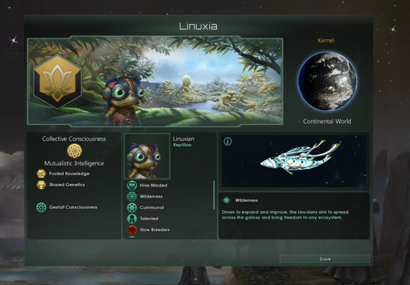Screen dimensions: 410x285
Task: Click the Wilderness icon in description panel
Action: pyautogui.click(x=227, y=200)
